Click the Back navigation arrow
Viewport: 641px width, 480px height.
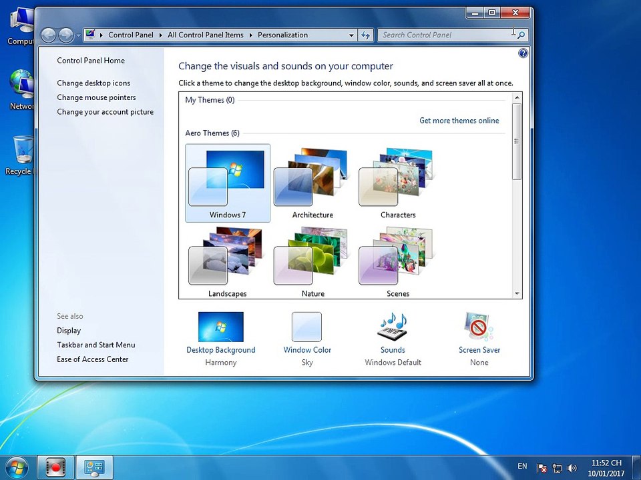tap(49, 35)
